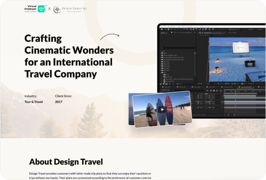Click the blue timeline playhead marker
This screenshot has width=266, height=180.
pyautogui.click(x=235, y=91)
